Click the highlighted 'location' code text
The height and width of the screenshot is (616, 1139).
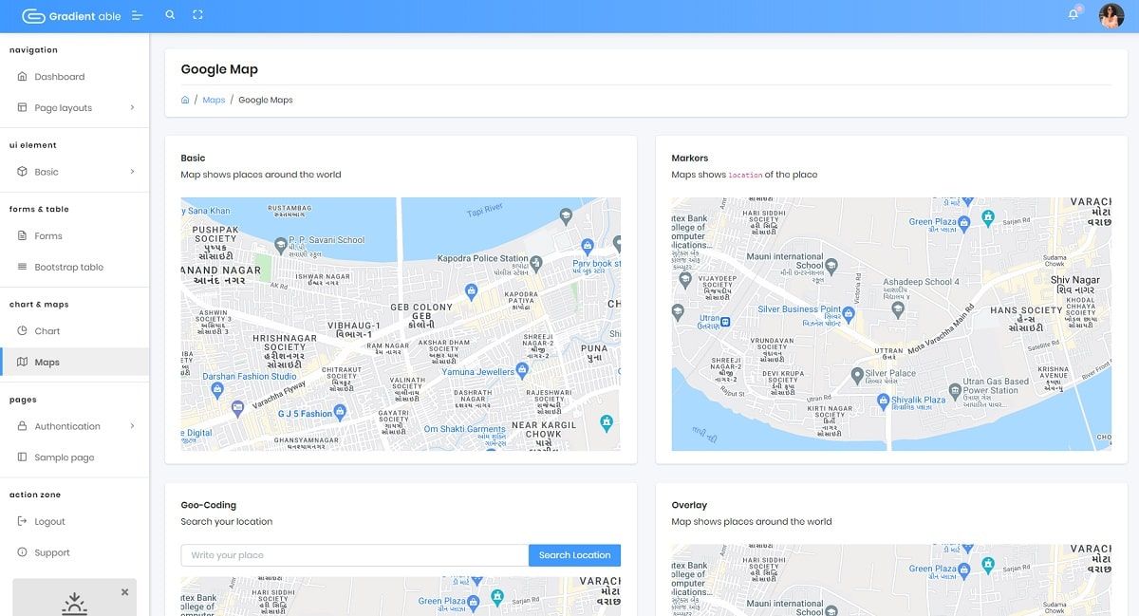click(x=745, y=176)
